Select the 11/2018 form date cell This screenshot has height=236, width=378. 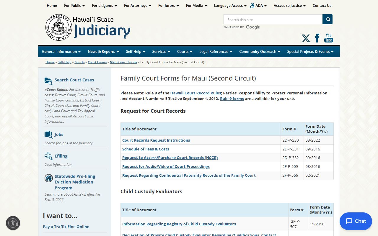point(321,224)
